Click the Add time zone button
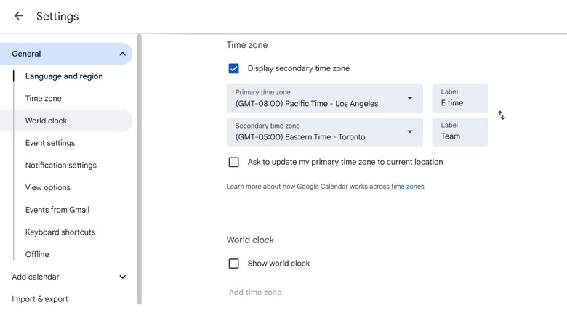This screenshot has height=318, width=567. click(x=255, y=293)
